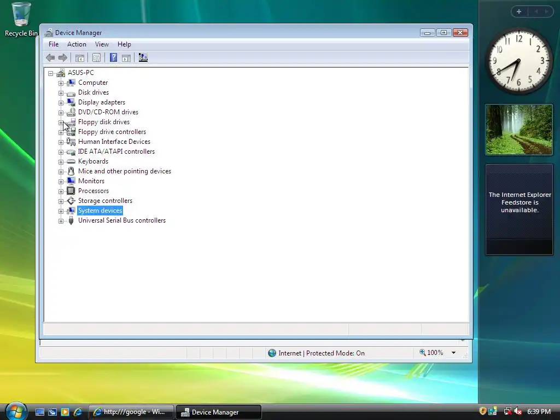The height and width of the screenshot is (420, 560).
Task: Click Internet Protected Mode status in IE
Action: click(x=317, y=353)
